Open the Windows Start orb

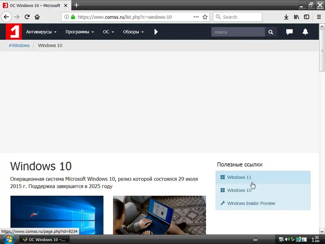pos(9,239)
